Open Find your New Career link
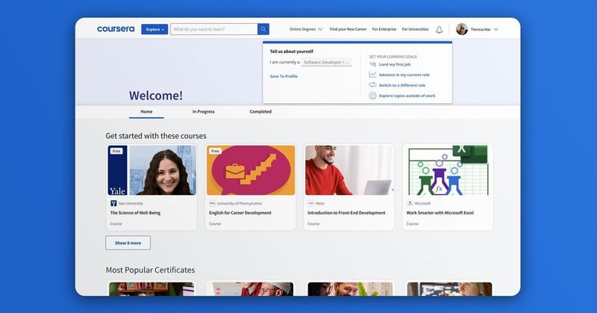The height and width of the screenshot is (313, 597). click(348, 29)
